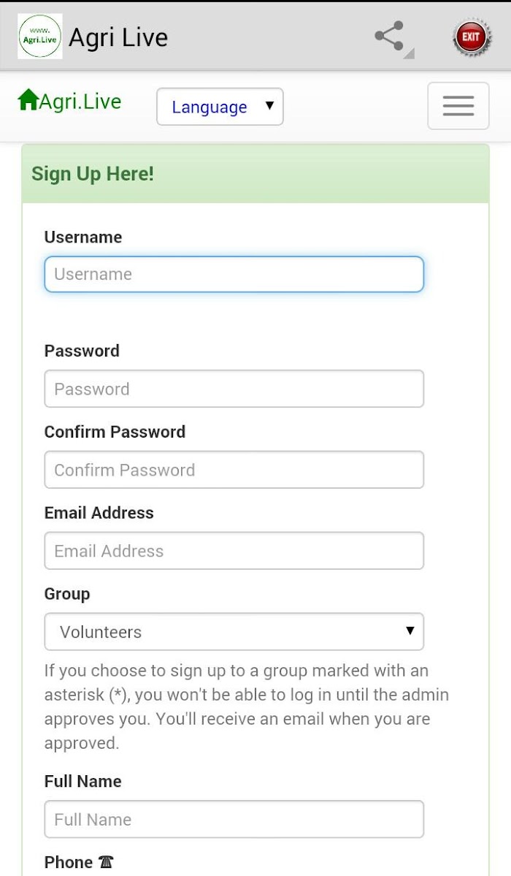Viewport: 511px width, 876px height.
Task: Tap the share icon in the header
Action: click(x=389, y=37)
